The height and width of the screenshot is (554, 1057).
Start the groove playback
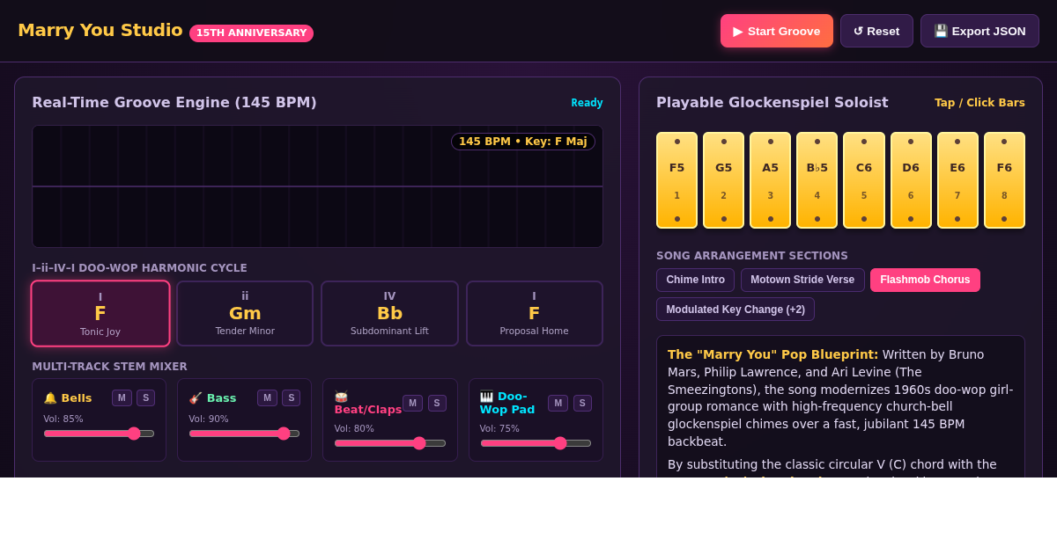776,31
